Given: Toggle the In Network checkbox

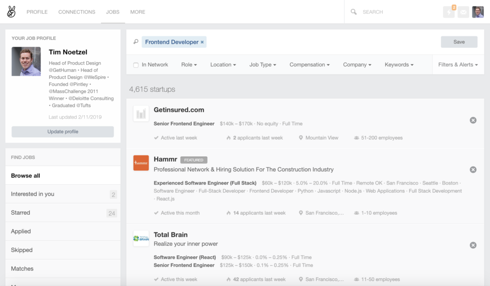Looking at the screenshot, I should point(136,65).
